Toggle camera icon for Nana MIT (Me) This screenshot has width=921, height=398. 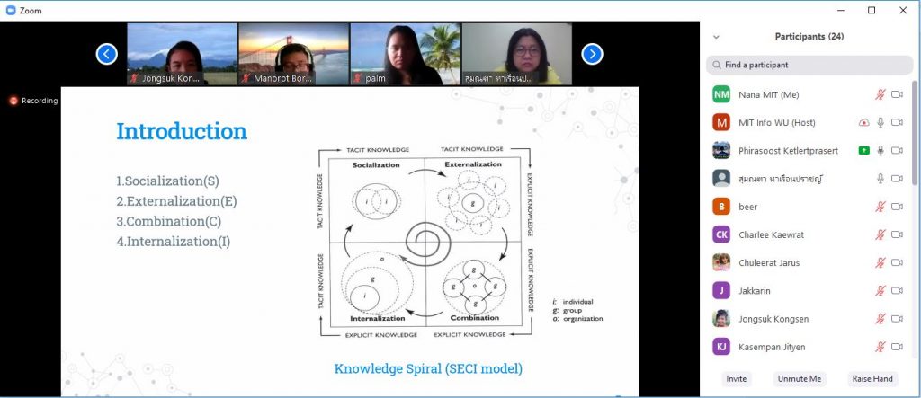point(897,94)
